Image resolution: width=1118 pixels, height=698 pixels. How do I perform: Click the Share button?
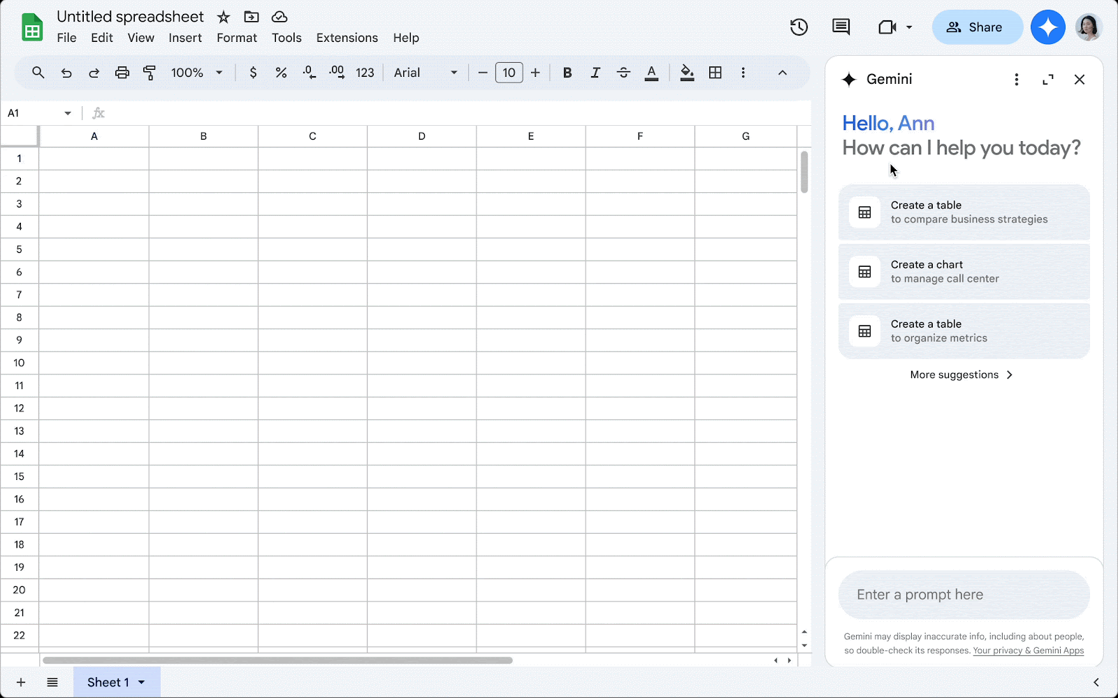coord(977,27)
